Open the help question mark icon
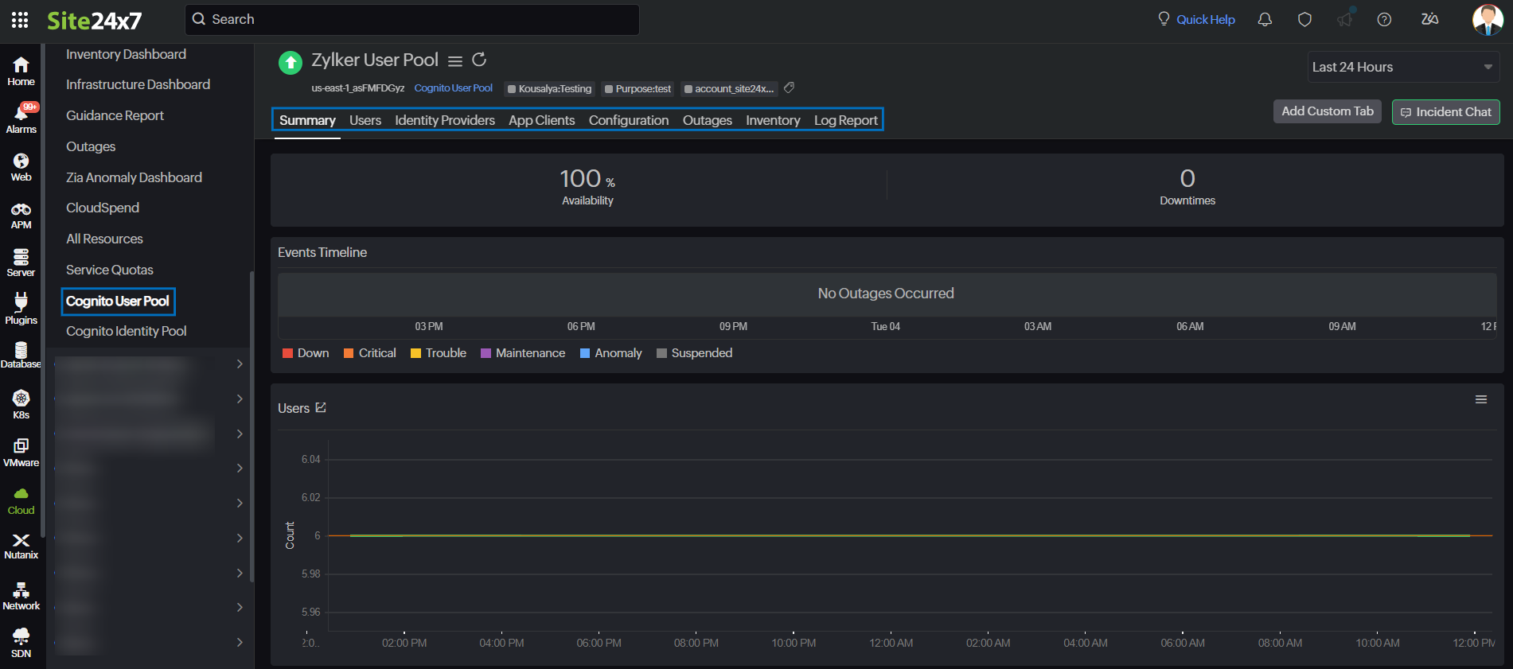 coord(1384,20)
